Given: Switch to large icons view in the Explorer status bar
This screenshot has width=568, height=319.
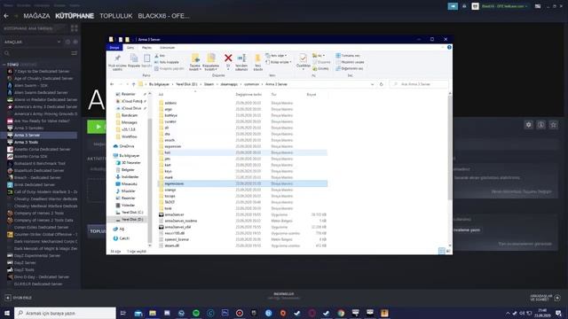Looking at the screenshot, I should coord(448,251).
